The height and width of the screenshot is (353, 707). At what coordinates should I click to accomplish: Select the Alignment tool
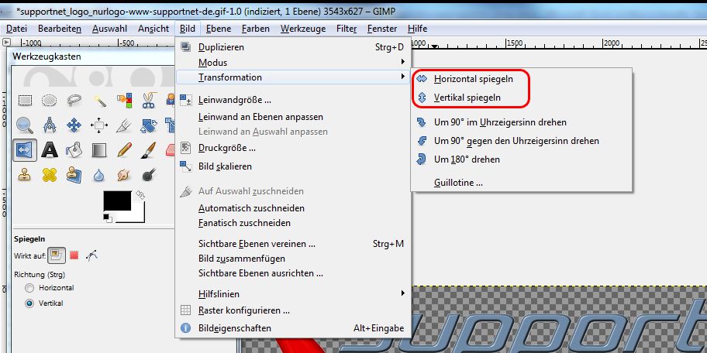99,125
